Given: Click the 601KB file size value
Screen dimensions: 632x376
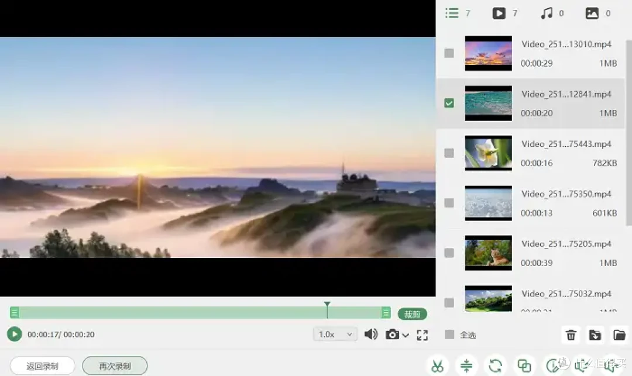Looking at the screenshot, I should point(604,213).
